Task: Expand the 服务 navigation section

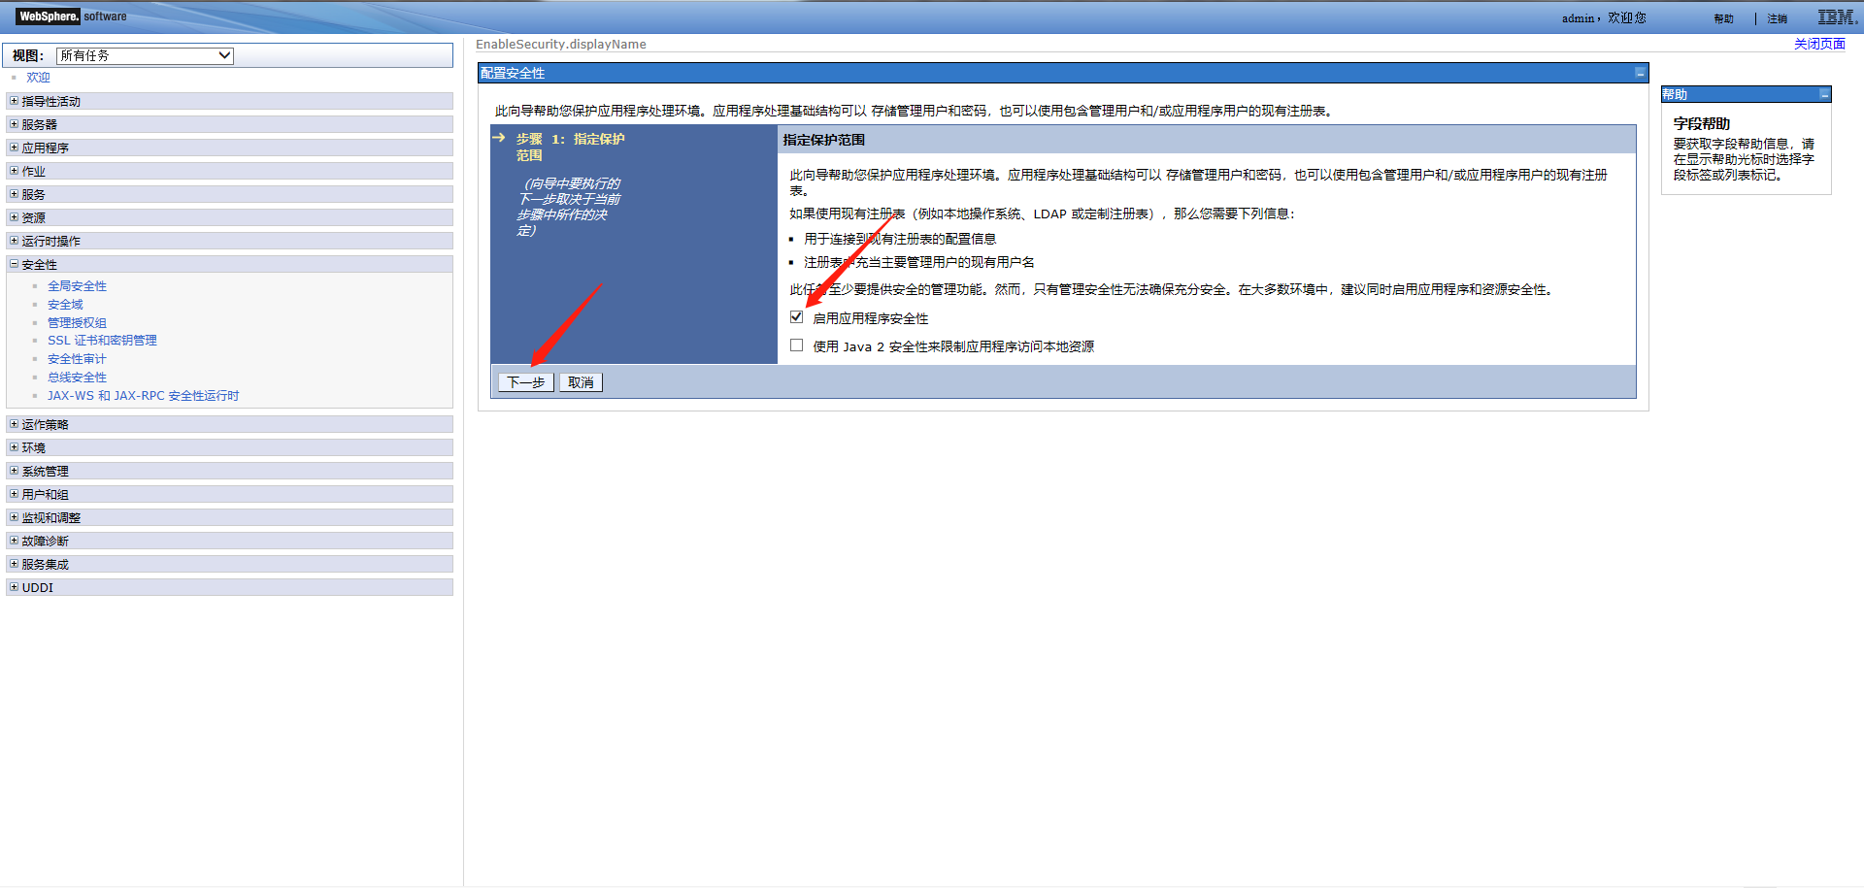Action: coord(14,194)
